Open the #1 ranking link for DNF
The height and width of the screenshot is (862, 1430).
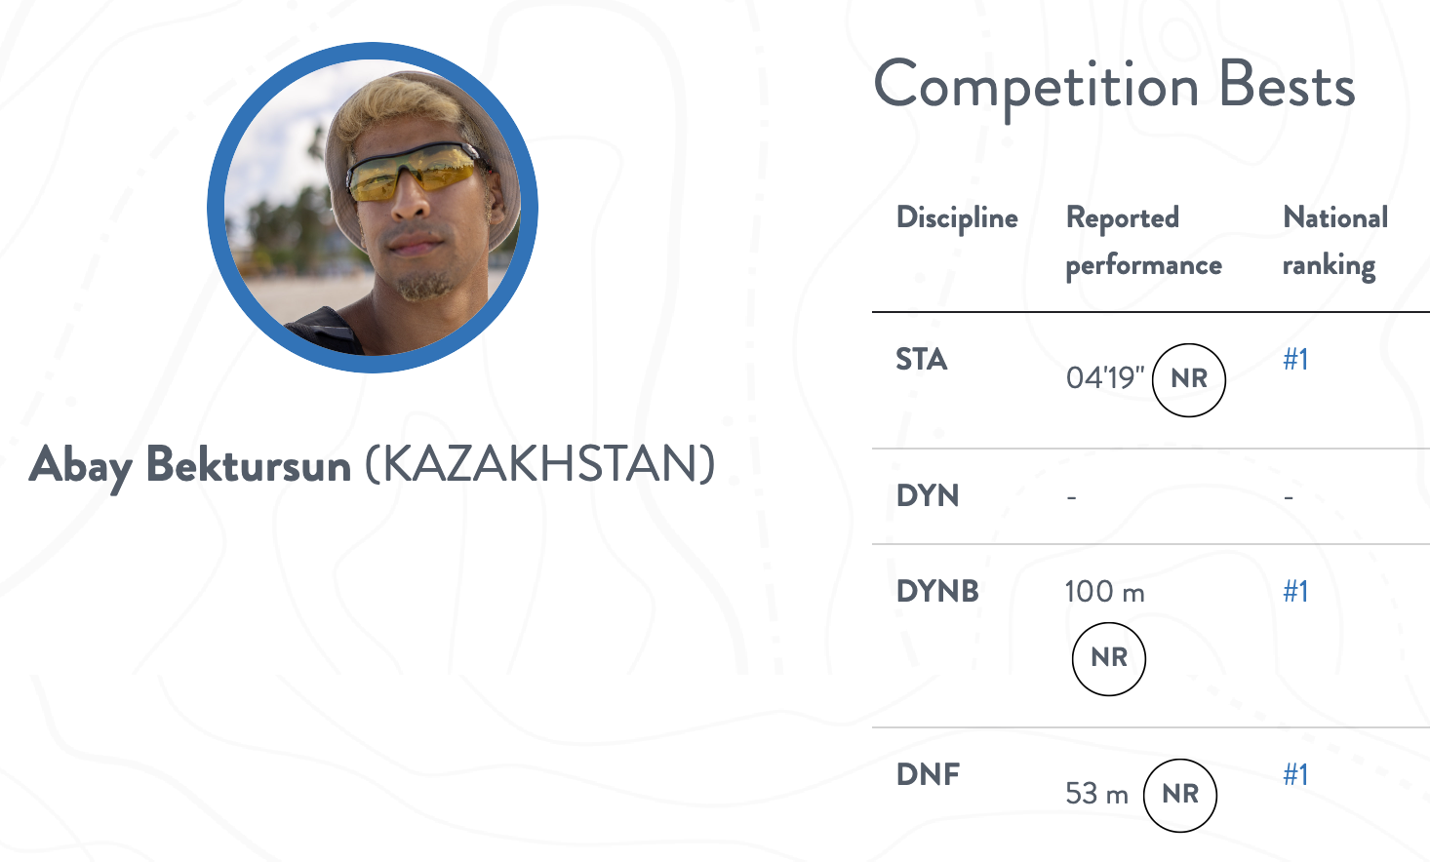coord(1295,775)
